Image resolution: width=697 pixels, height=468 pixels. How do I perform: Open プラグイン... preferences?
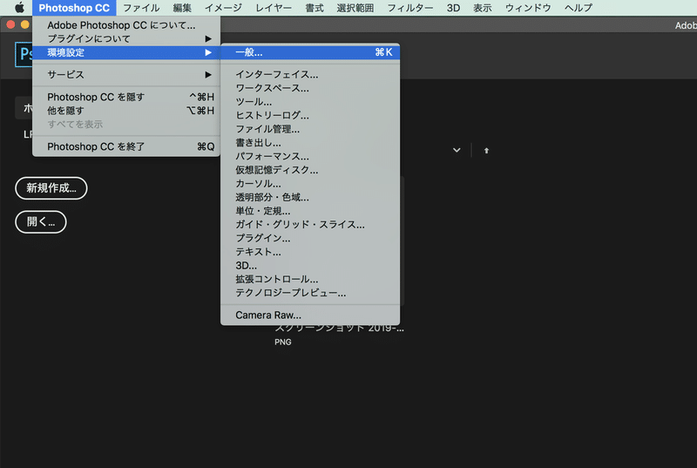pos(310,238)
